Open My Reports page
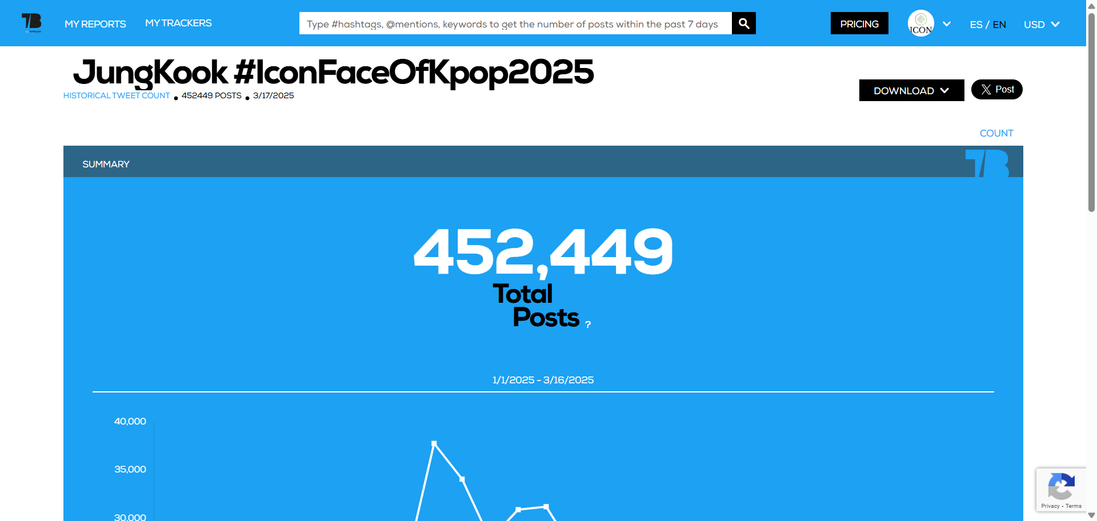The height and width of the screenshot is (521, 1097). pos(95,24)
